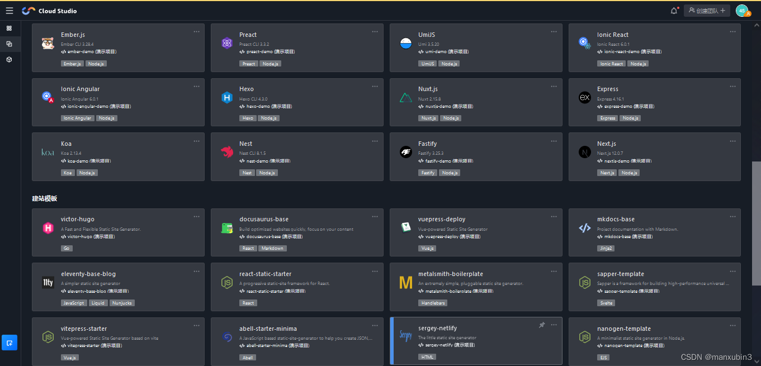Open more options for Preact card
The height and width of the screenshot is (366, 761).
pos(375,32)
